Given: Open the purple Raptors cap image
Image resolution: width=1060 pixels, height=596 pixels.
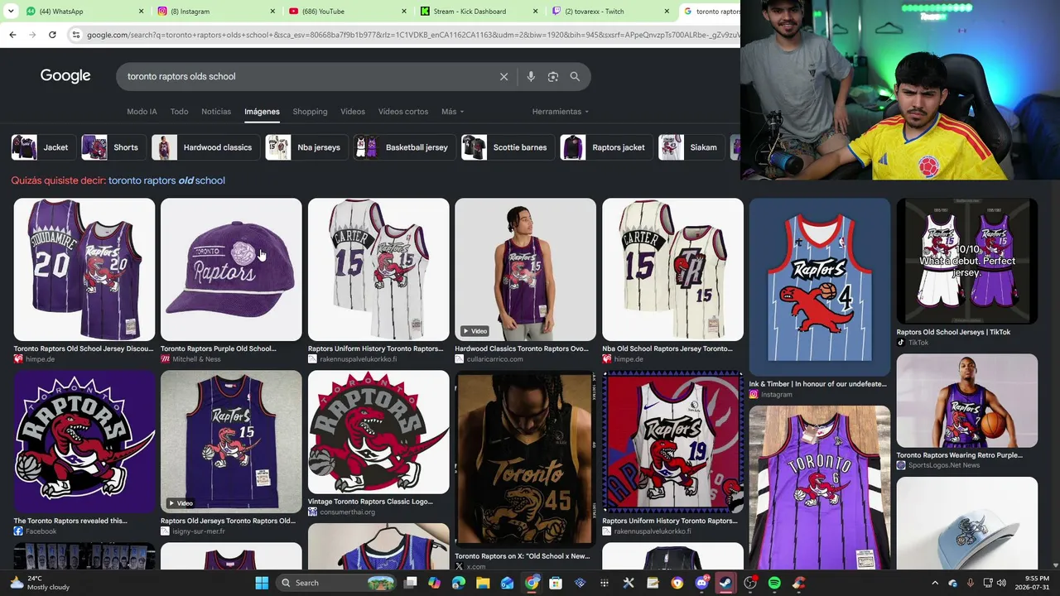Looking at the screenshot, I should click(x=231, y=269).
